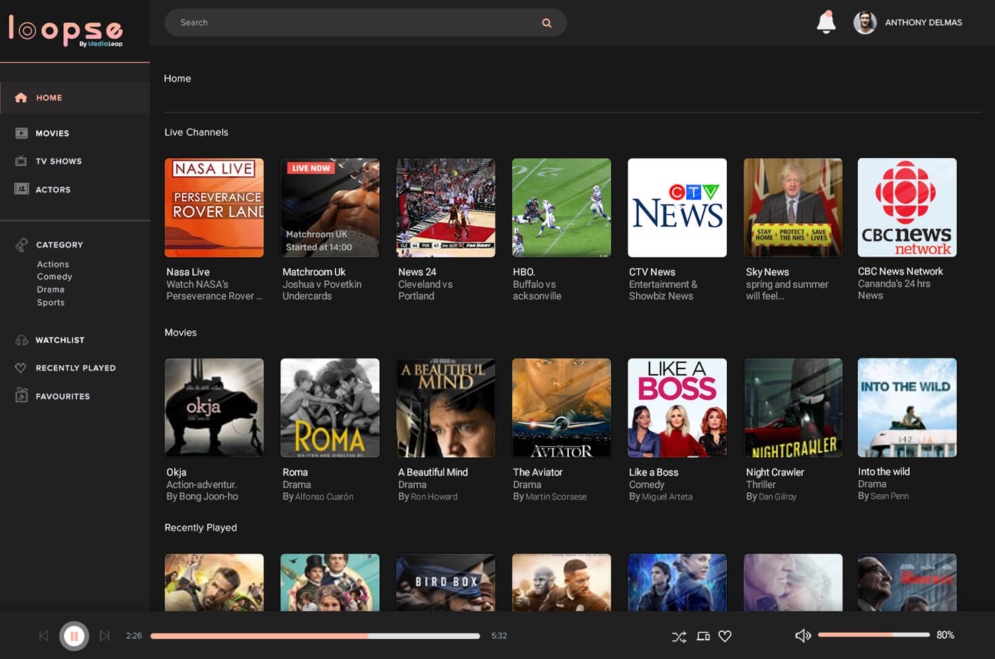Click the Home breadcrumb heading

pyautogui.click(x=177, y=79)
